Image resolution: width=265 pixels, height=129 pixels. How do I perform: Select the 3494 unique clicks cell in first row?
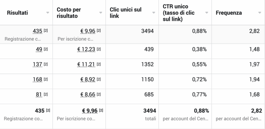click(x=148, y=31)
